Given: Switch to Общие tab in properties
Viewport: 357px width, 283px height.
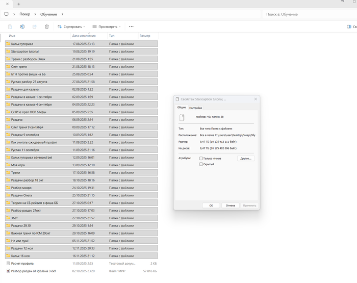Looking at the screenshot, I should click(182, 107).
